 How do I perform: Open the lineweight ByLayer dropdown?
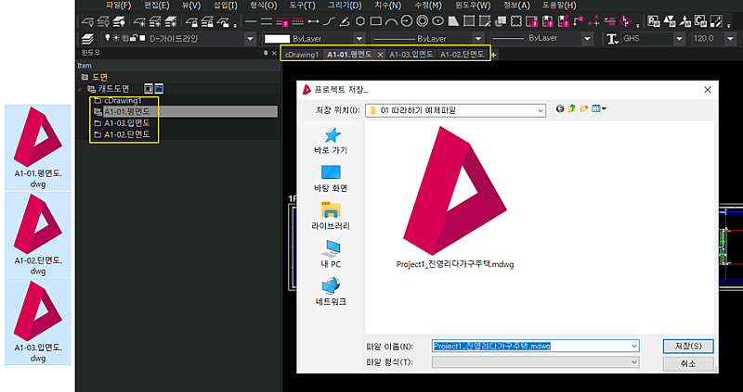[587, 39]
